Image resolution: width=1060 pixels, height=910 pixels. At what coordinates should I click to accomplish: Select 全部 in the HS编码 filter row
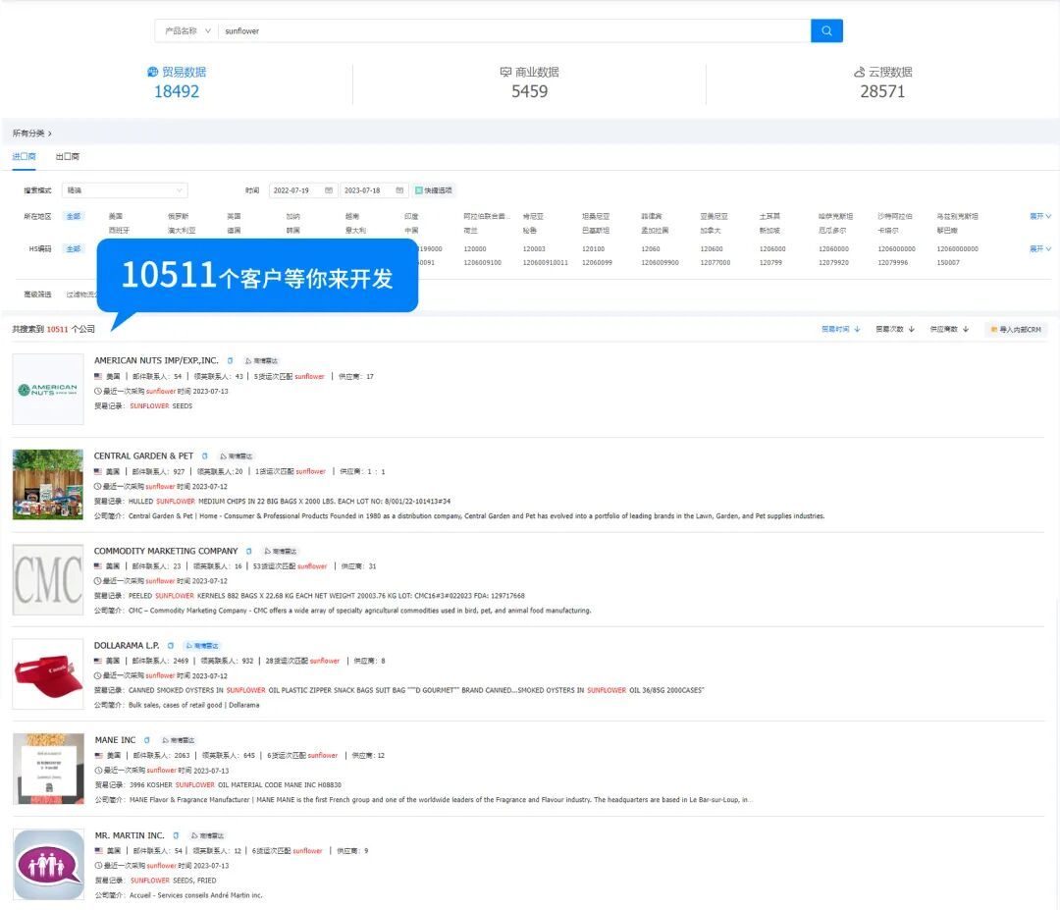[x=73, y=248]
